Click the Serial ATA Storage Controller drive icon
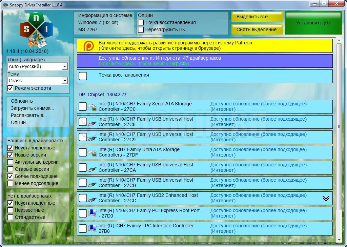 click(x=92, y=107)
